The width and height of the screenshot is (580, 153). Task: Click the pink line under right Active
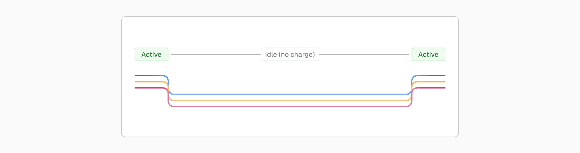[x=432, y=88]
